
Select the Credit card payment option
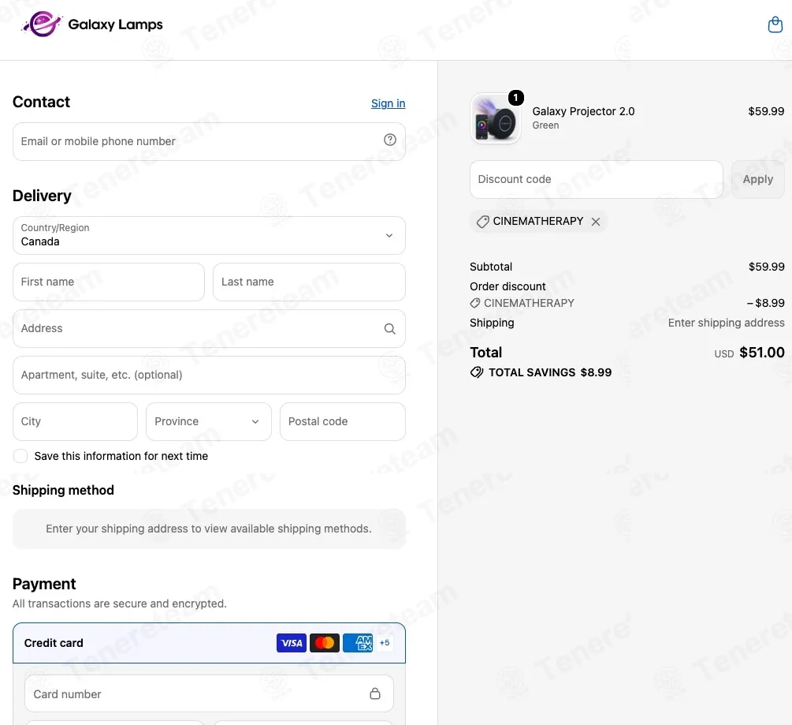click(x=209, y=643)
